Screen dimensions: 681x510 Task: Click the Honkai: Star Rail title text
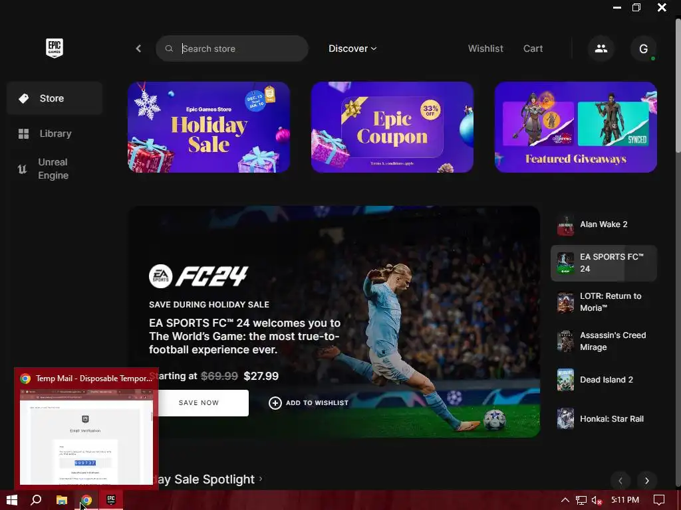(612, 419)
